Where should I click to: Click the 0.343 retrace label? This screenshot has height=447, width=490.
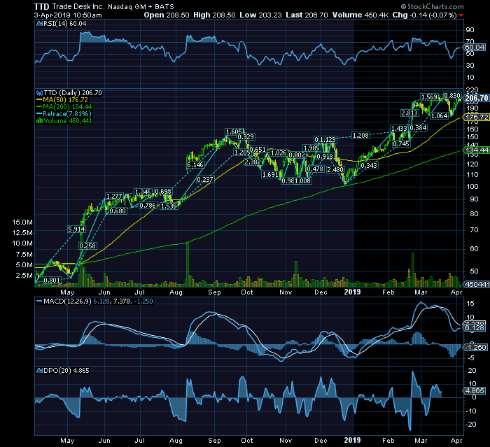point(369,166)
